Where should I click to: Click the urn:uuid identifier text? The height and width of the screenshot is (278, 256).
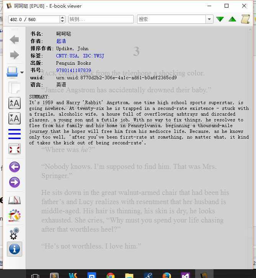tap(116, 78)
